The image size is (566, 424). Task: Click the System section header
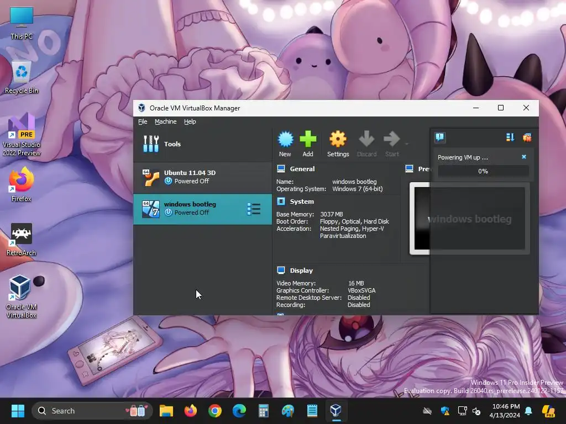[x=302, y=202]
